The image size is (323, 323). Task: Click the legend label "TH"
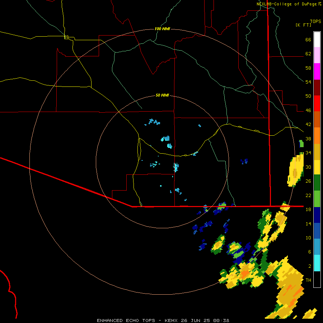308,280
